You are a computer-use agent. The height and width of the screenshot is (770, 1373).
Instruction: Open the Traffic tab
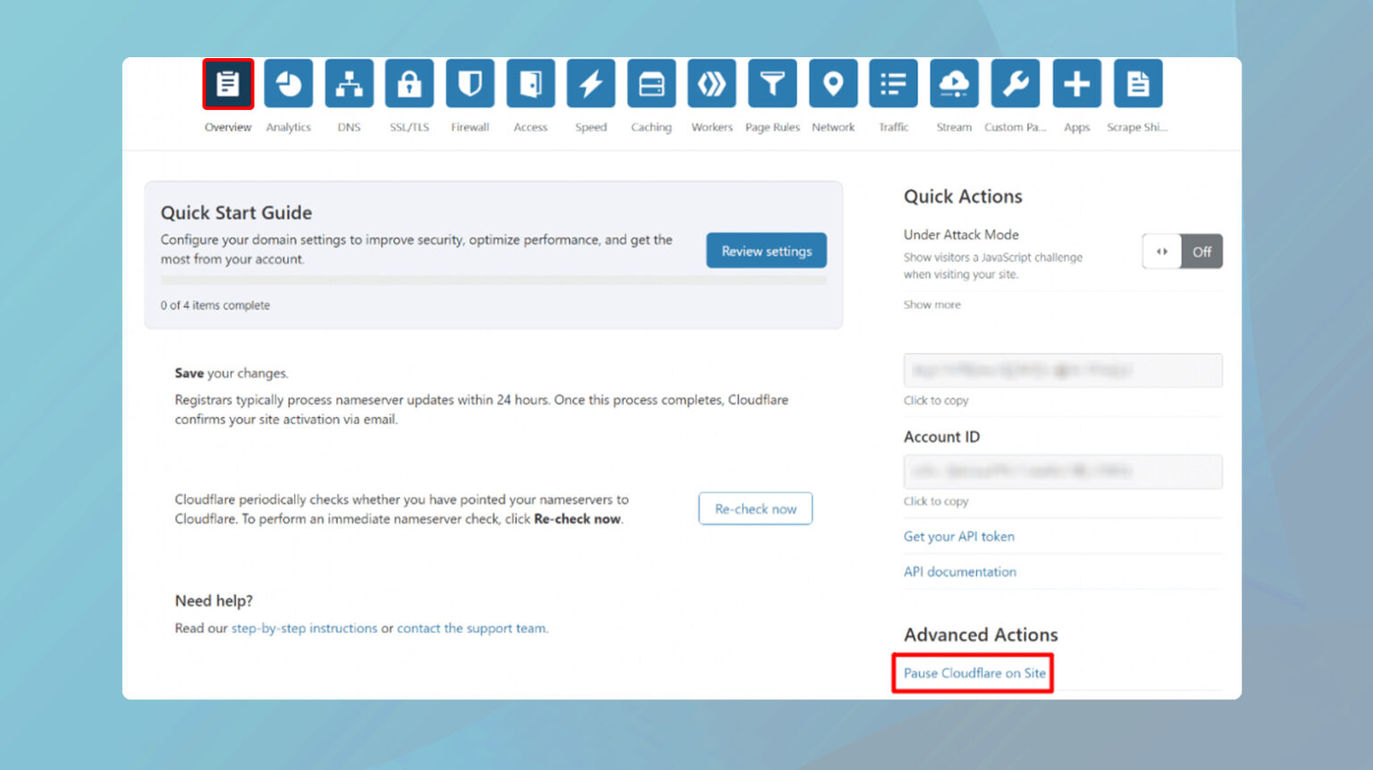893,83
